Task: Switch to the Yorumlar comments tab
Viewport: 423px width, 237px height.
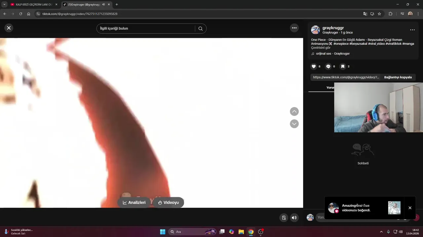Action: 330,88
